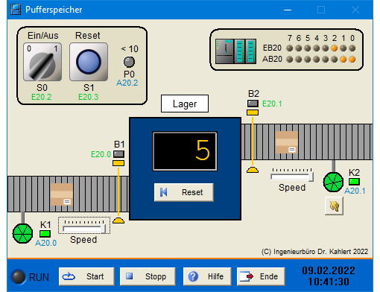
Task: Stop the simulation with Stopp
Action: 148,276
